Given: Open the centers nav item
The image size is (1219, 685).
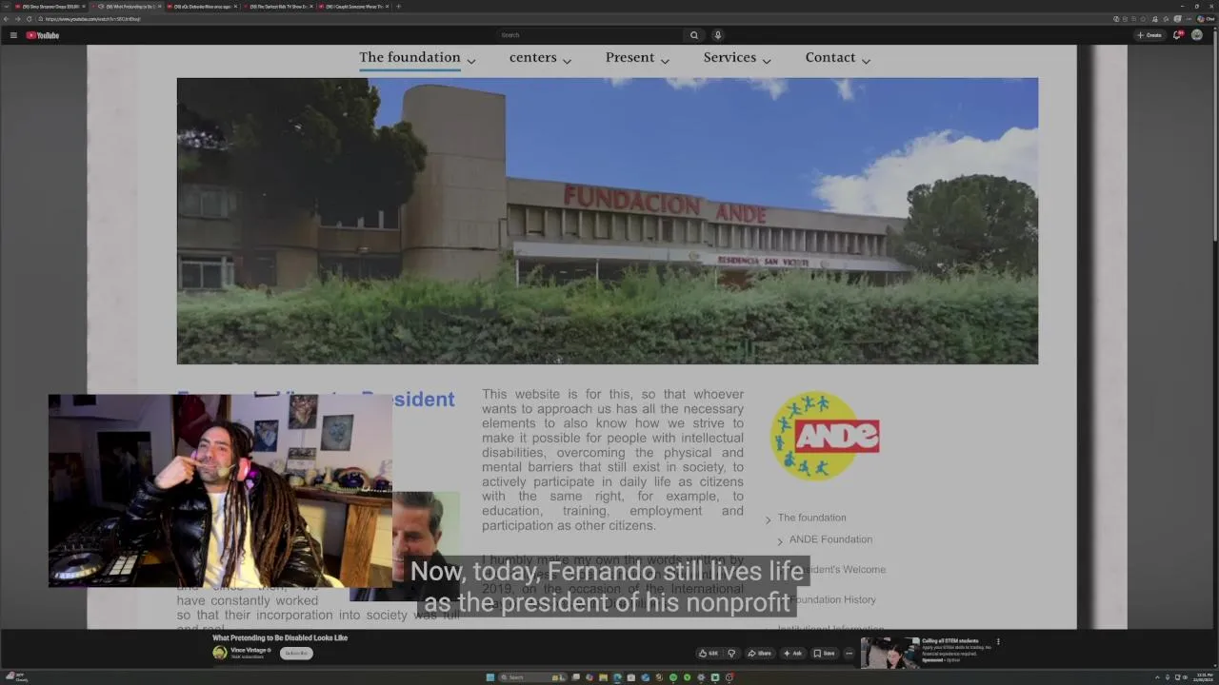Looking at the screenshot, I should tap(532, 57).
